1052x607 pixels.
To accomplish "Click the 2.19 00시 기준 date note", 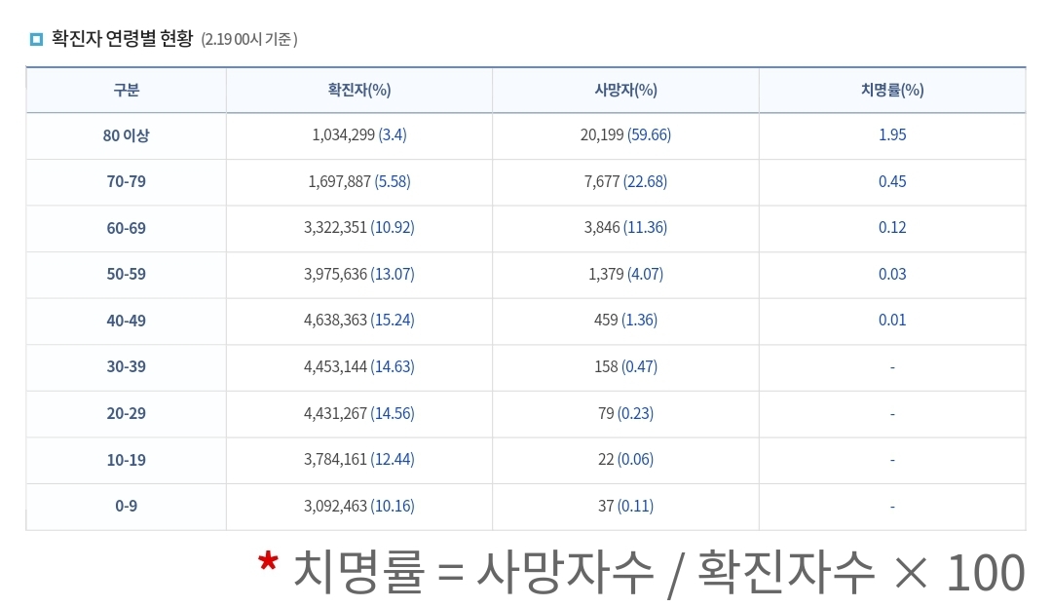I will pyautogui.click(x=249, y=40).
